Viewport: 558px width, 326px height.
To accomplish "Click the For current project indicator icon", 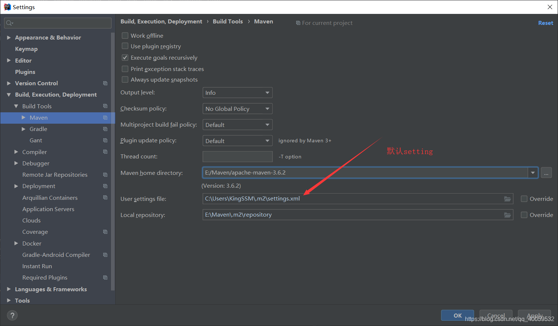I will click(x=298, y=23).
